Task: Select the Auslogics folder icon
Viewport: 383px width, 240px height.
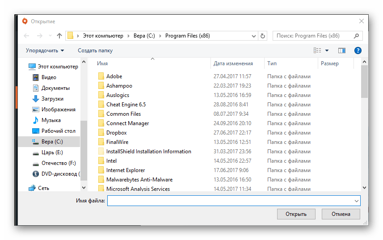Action: coord(101,95)
